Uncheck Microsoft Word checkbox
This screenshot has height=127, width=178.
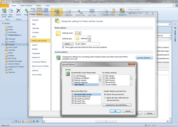point(73,103)
